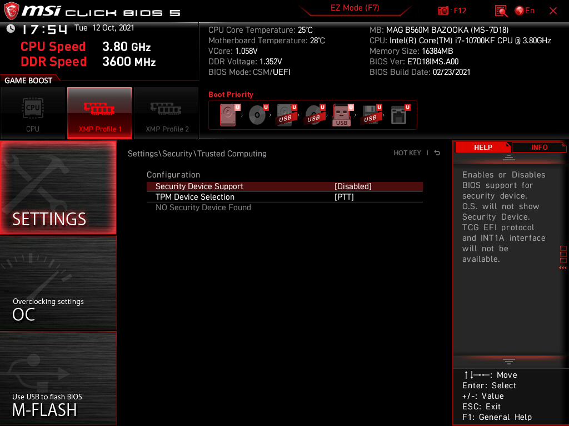Click the Configuration heading
Screen dimensions: 569x426
tap(173, 175)
